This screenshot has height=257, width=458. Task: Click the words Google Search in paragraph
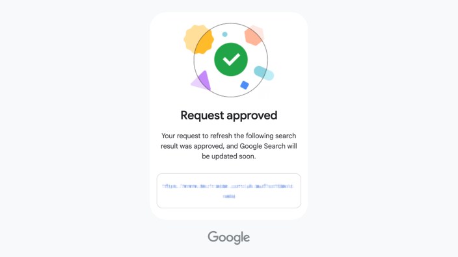click(x=262, y=146)
